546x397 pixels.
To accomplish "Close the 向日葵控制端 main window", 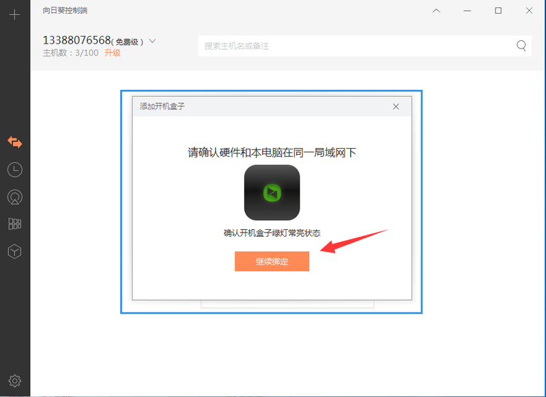I will 529,11.
